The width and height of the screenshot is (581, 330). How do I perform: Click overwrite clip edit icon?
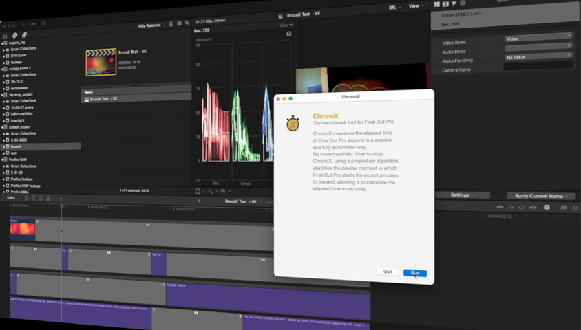pos(48,199)
